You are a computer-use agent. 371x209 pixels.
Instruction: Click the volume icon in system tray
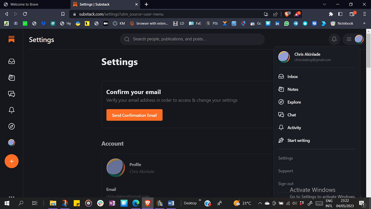tap(295, 203)
